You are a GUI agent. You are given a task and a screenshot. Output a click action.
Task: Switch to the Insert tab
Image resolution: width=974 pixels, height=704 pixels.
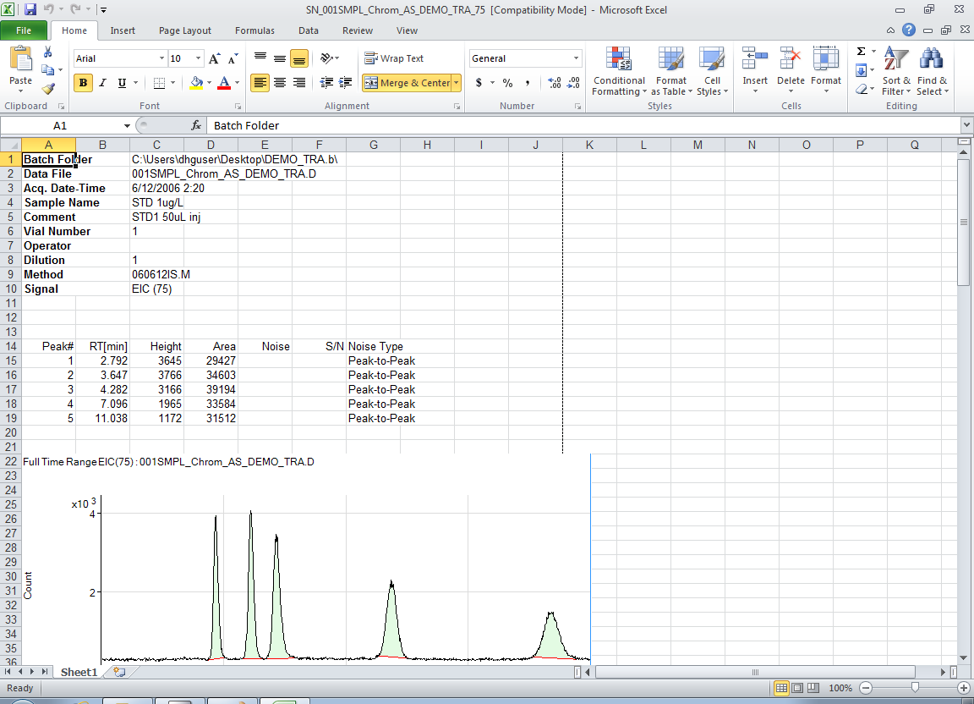[x=123, y=30]
